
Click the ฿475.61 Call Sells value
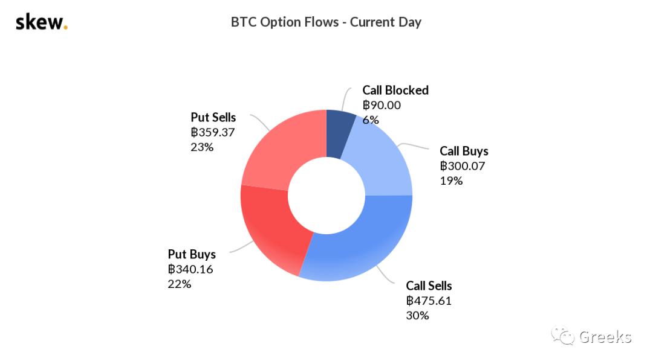(429, 301)
